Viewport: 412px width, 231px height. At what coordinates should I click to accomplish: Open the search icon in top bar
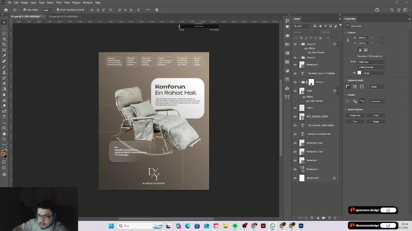click(392, 10)
